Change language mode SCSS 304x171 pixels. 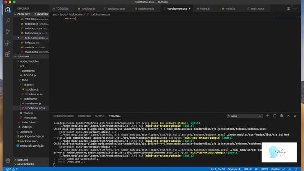point(264,169)
